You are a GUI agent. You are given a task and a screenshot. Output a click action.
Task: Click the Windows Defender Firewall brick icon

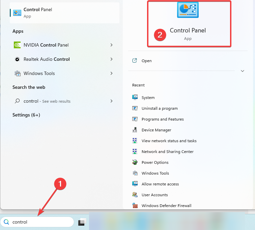(135, 205)
